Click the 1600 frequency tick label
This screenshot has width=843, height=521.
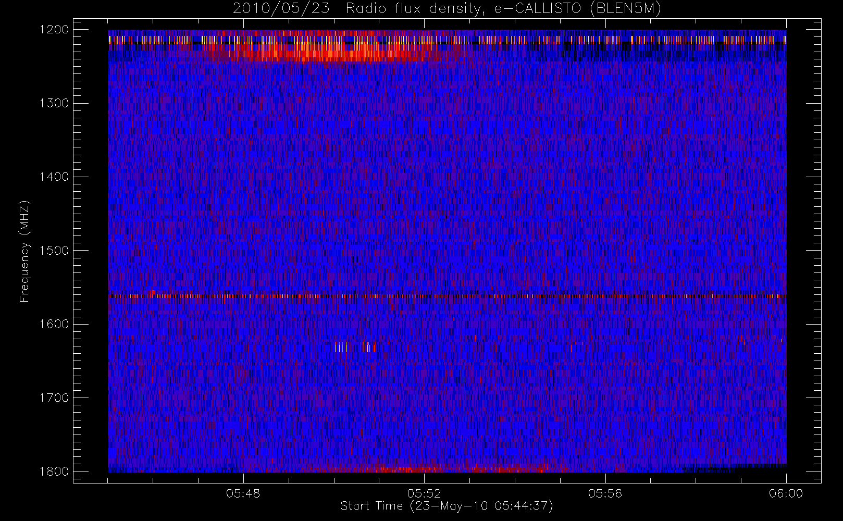(54, 324)
